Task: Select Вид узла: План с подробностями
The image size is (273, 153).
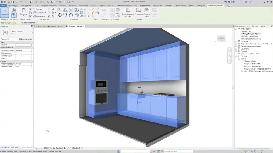Action: pos(257,69)
